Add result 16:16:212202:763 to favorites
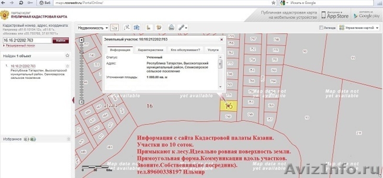 point(68,66)
